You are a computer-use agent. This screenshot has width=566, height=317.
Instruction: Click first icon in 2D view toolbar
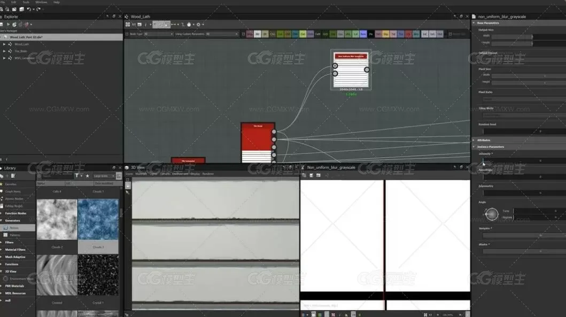click(304, 175)
